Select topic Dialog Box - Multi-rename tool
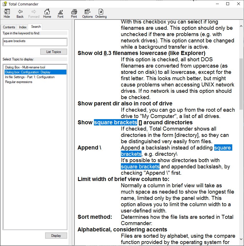Screen dimensions: 244x246 pyautogui.click(x=25, y=67)
